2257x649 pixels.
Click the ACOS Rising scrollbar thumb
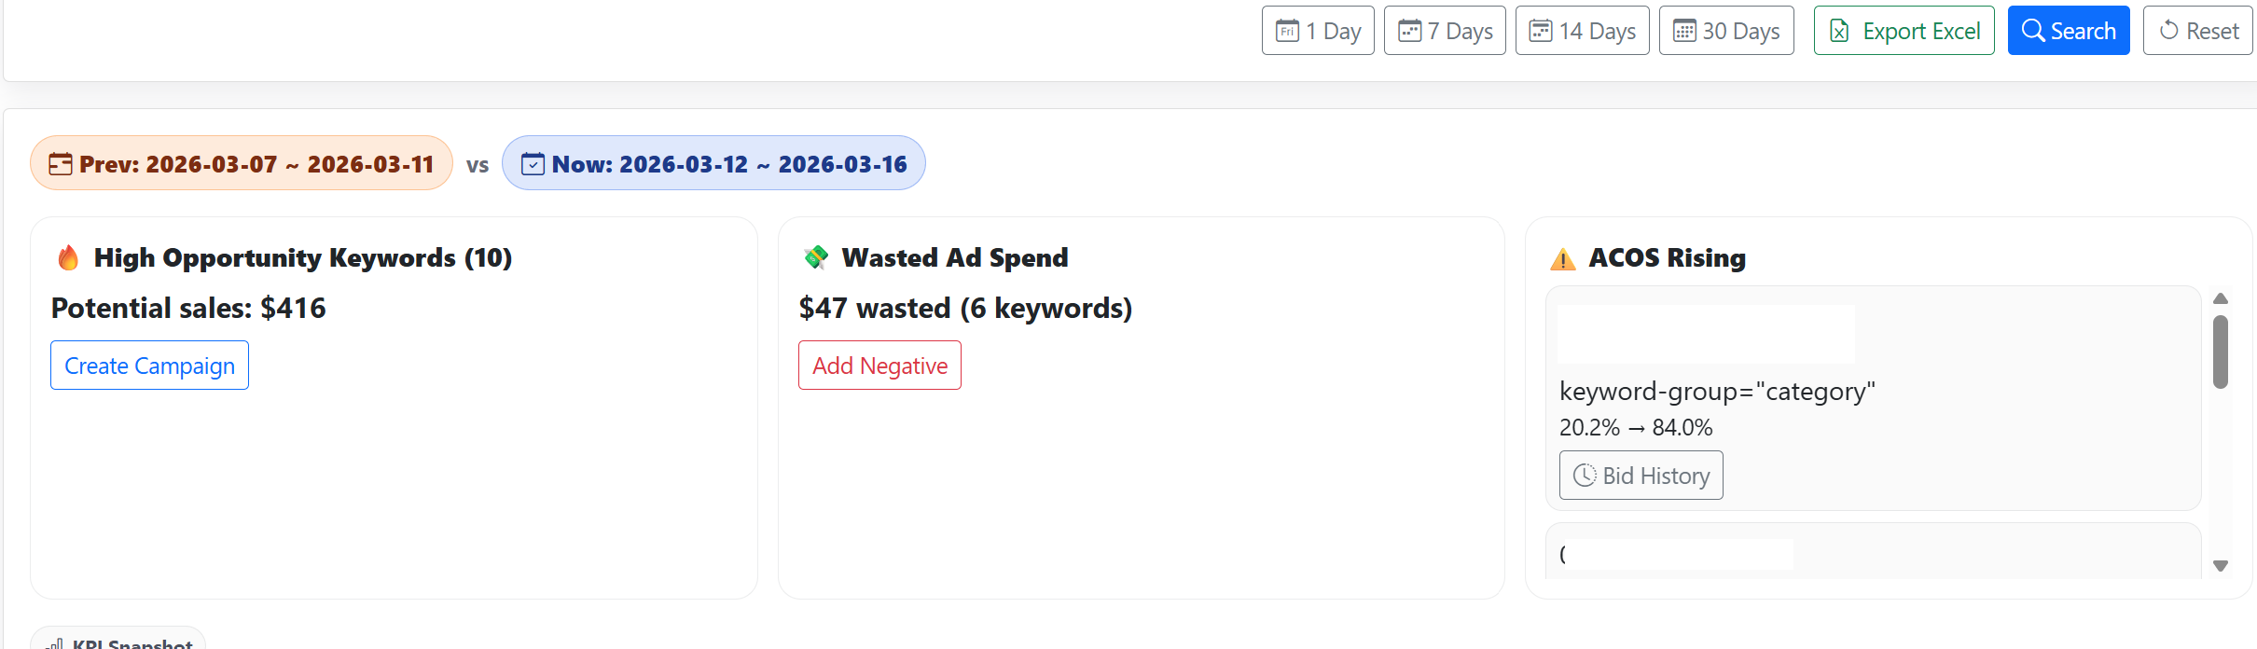(x=2221, y=352)
